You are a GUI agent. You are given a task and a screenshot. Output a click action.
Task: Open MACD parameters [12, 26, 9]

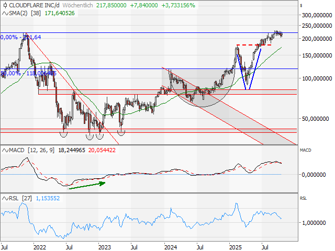tap(41, 151)
